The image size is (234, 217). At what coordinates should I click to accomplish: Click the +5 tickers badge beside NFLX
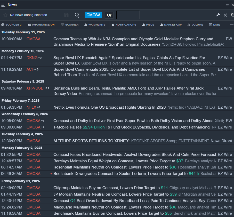click(38, 107)
